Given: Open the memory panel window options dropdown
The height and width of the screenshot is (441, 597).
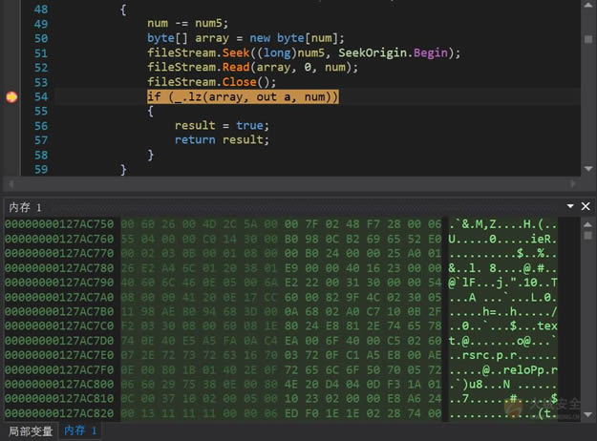Looking at the screenshot, I should pyautogui.click(x=571, y=206).
